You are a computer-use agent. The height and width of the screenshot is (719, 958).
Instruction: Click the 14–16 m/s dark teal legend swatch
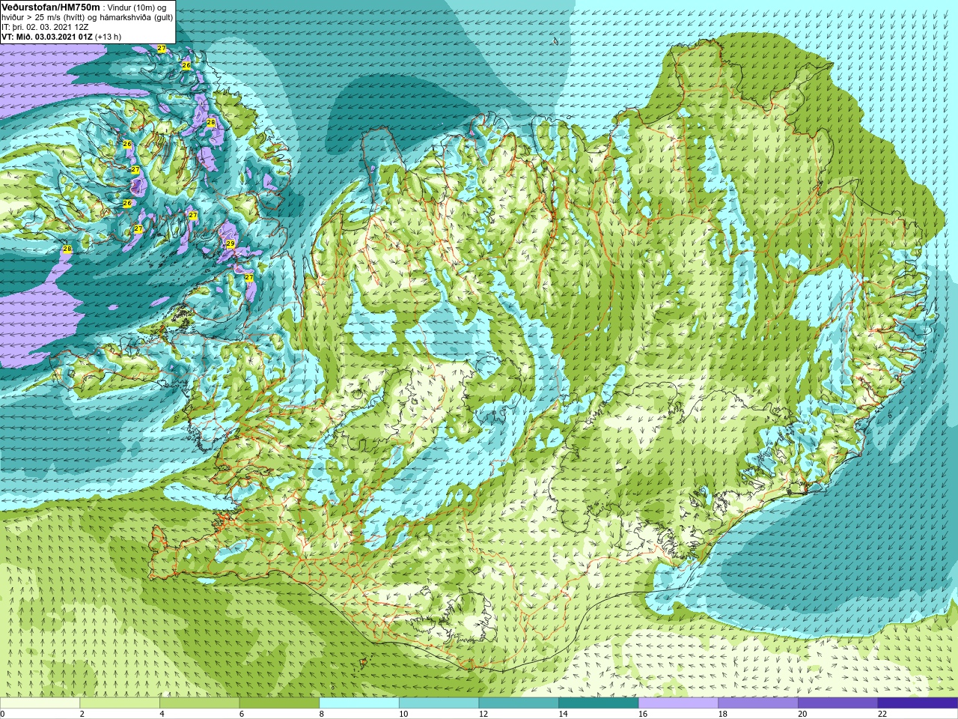599,703
